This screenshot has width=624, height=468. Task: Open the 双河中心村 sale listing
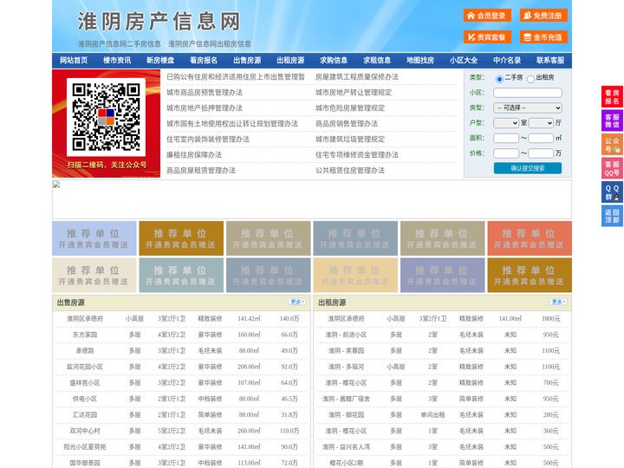coord(85,431)
